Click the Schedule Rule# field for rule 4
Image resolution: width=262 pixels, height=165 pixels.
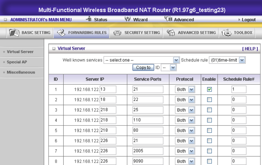(x=239, y=120)
